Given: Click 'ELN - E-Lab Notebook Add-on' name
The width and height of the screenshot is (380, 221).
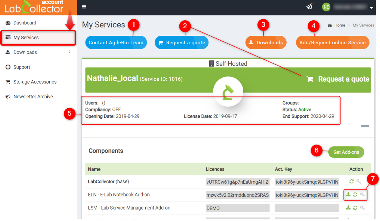Looking at the screenshot, I should [119, 195].
